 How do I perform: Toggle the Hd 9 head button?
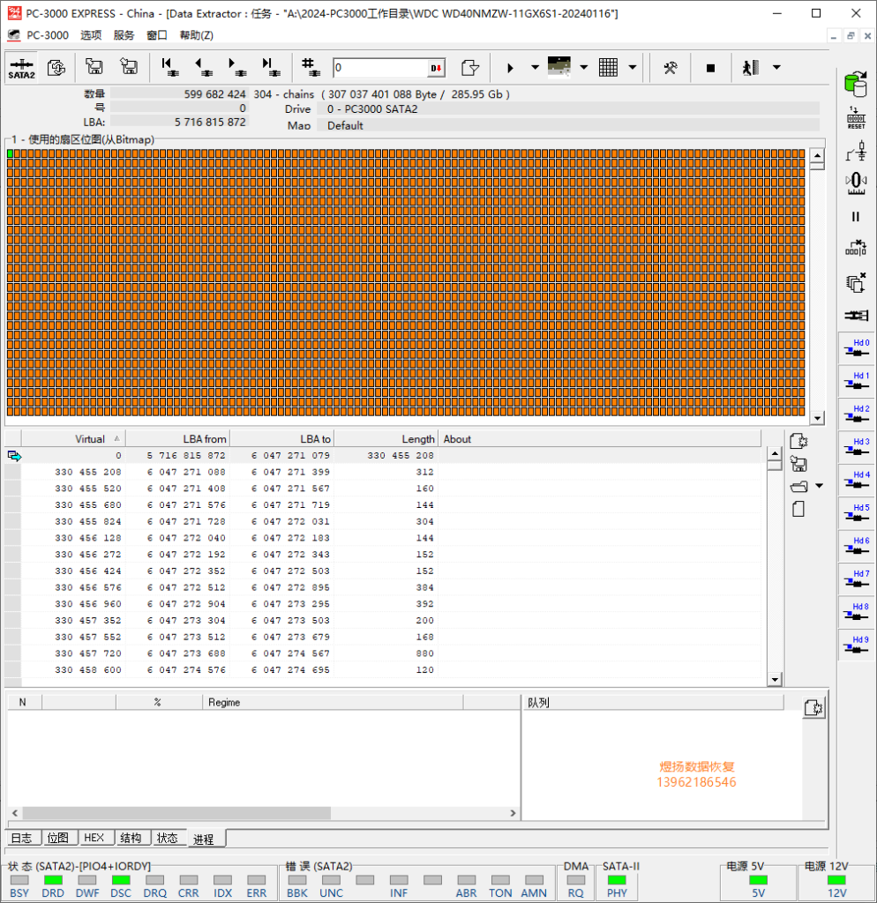click(x=855, y=646)
